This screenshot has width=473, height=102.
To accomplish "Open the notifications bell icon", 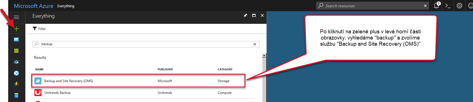I will (437, 5).
